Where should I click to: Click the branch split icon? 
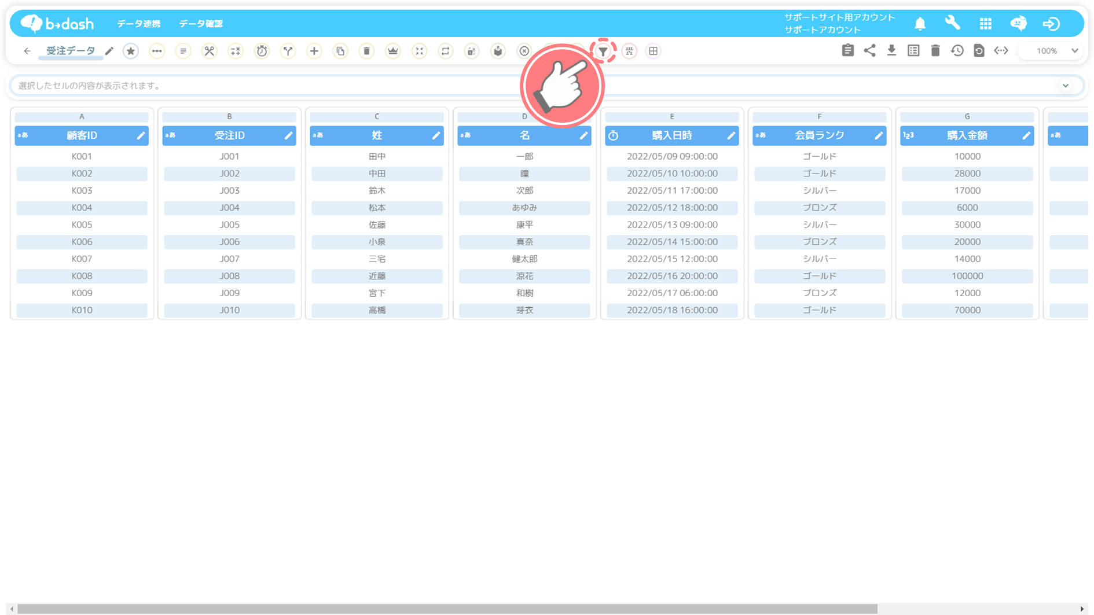288,51
